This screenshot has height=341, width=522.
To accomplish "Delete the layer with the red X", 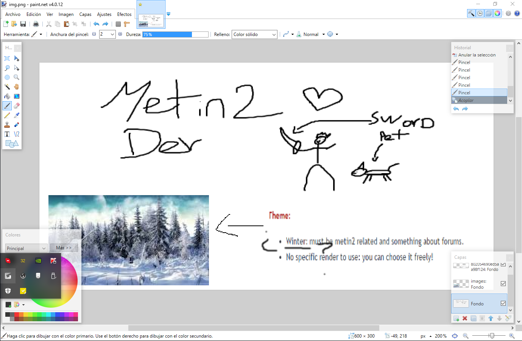I will point(465,318).
